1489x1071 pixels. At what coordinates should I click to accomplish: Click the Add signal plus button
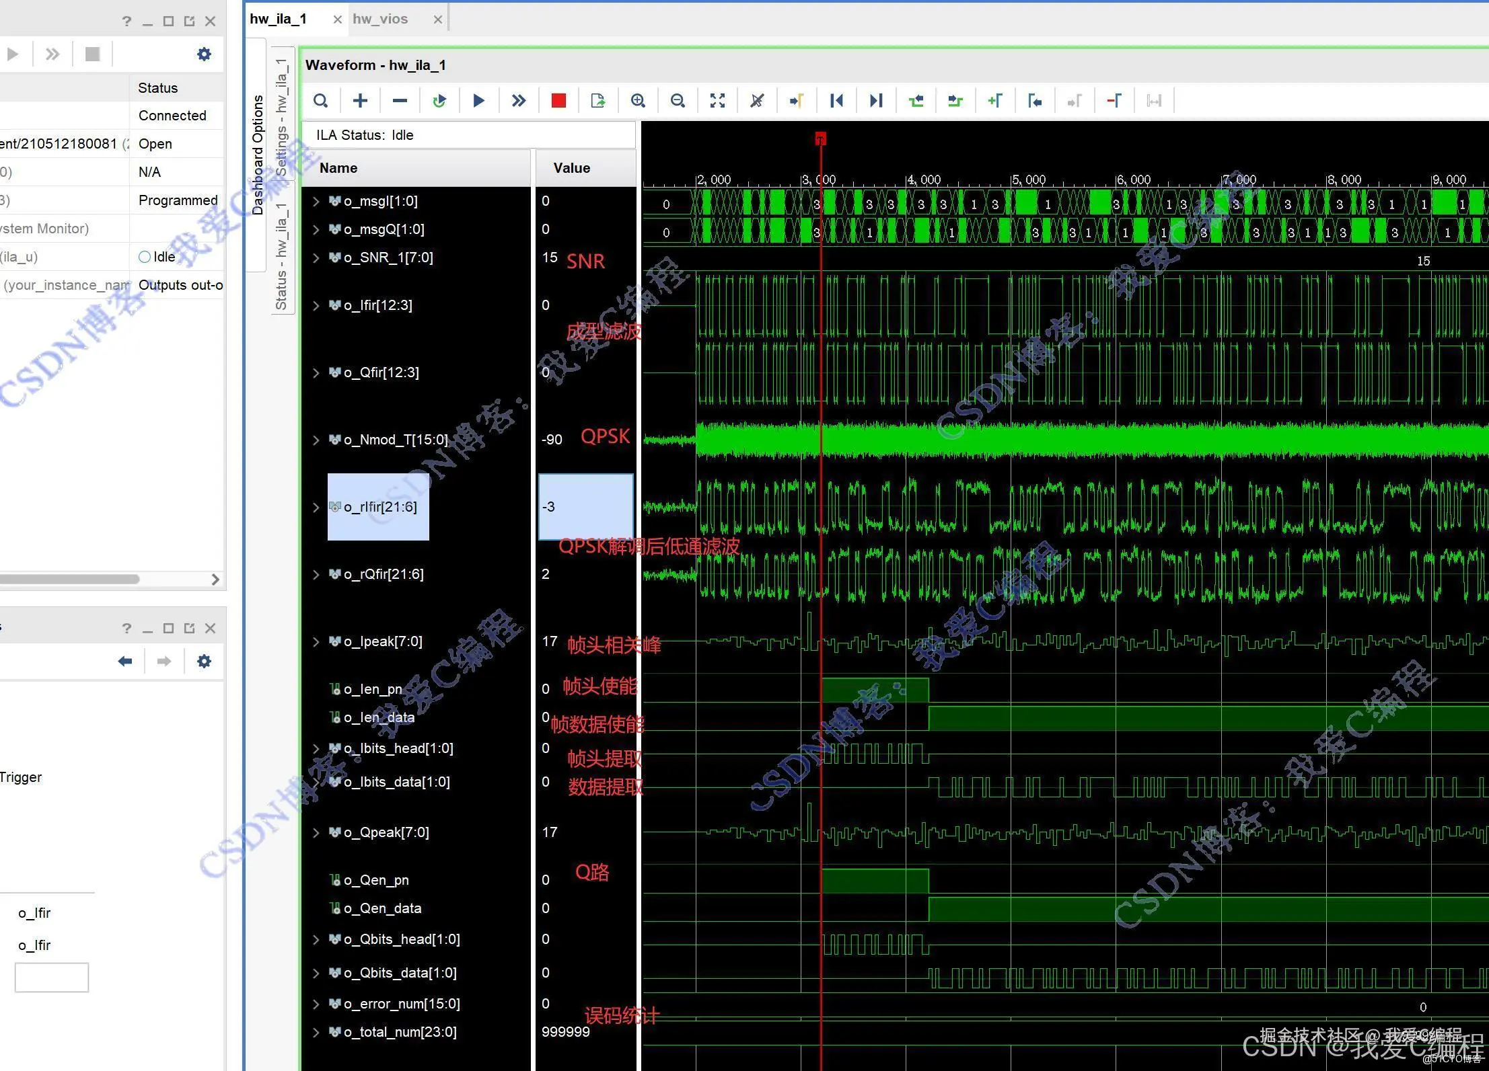point(360,101)
